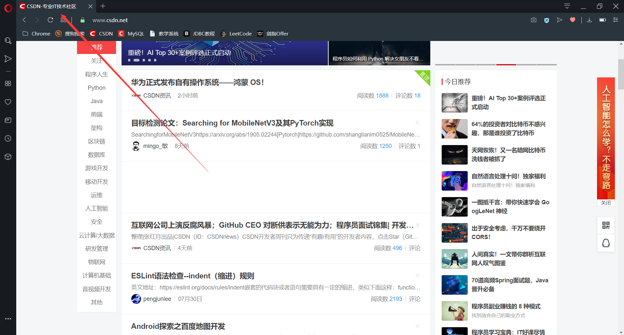
Task: Open the downloads icon
Action: tap(589, 20)
